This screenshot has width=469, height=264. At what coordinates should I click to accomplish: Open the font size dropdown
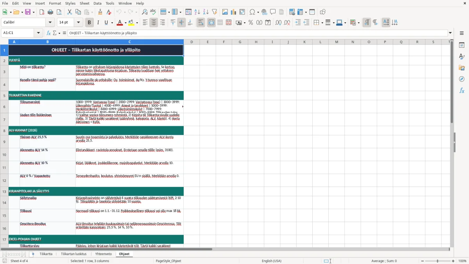click(x=78, y=23)
